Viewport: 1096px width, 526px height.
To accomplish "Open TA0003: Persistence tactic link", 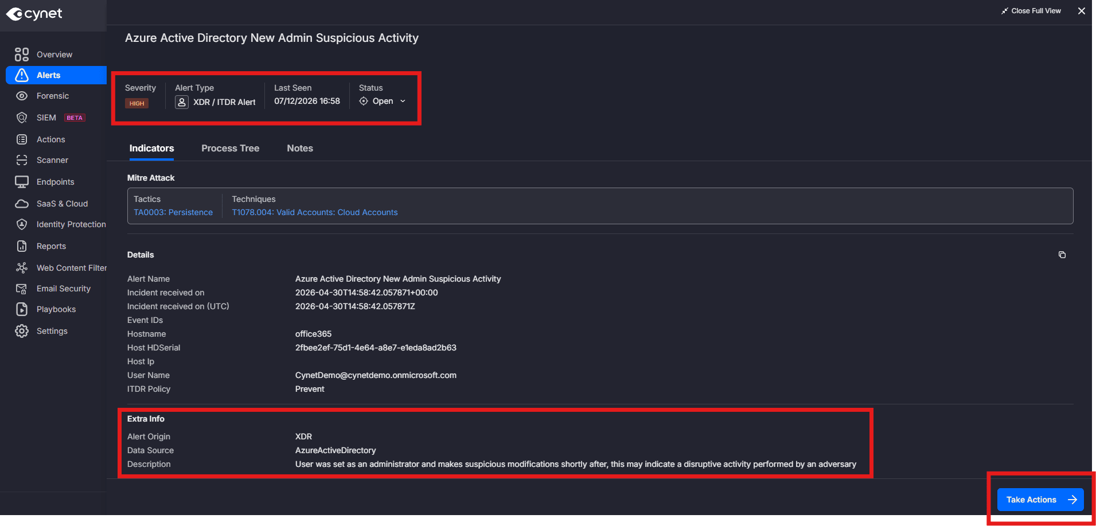I will point(173,212).
